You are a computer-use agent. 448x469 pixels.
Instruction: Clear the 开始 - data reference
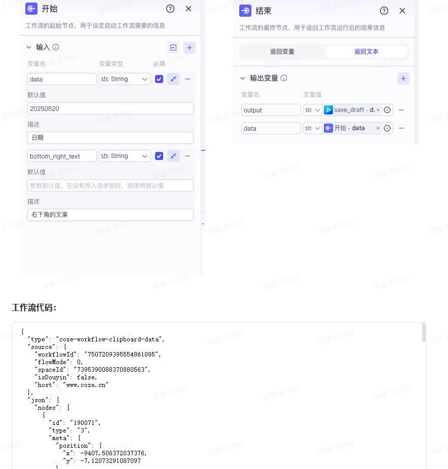(378, 128)
